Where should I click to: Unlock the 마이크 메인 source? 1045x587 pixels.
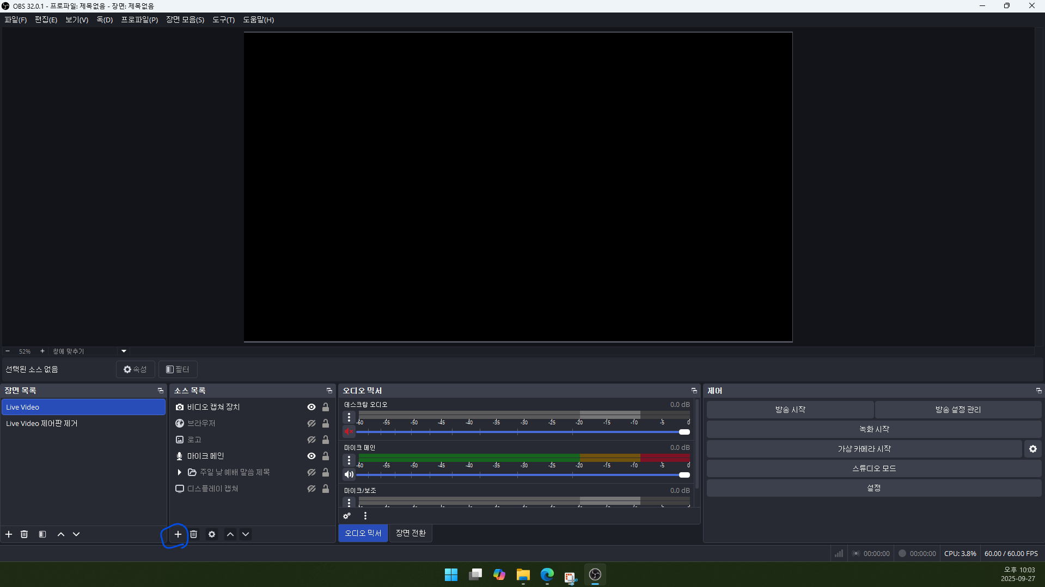pyautogui.click(x=326, y=456)
